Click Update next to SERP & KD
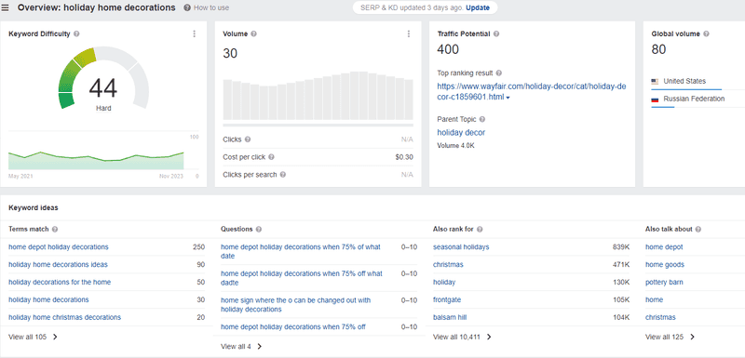 pyautogui.click(x=478, y=8)
